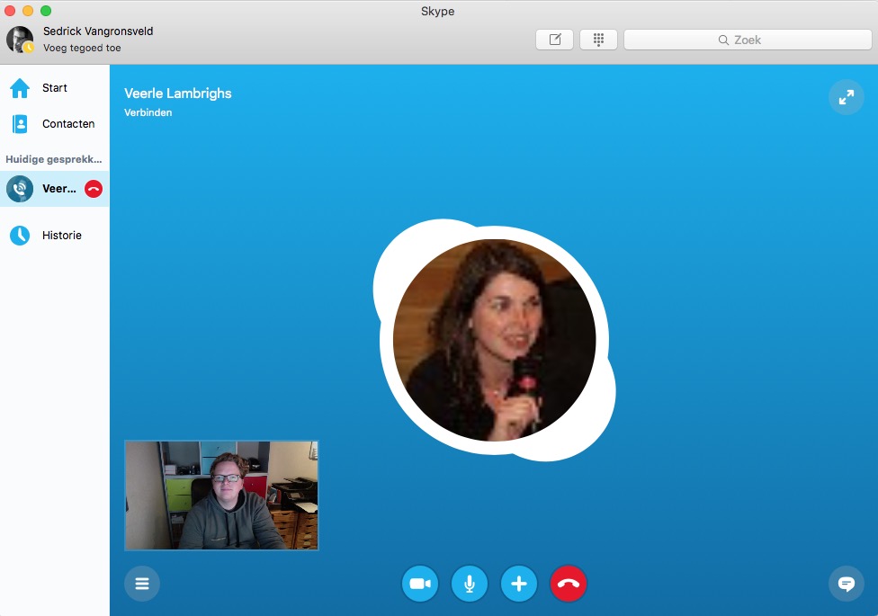
Task: Click the calling icon beside Veer...
Action: (20, 189)
